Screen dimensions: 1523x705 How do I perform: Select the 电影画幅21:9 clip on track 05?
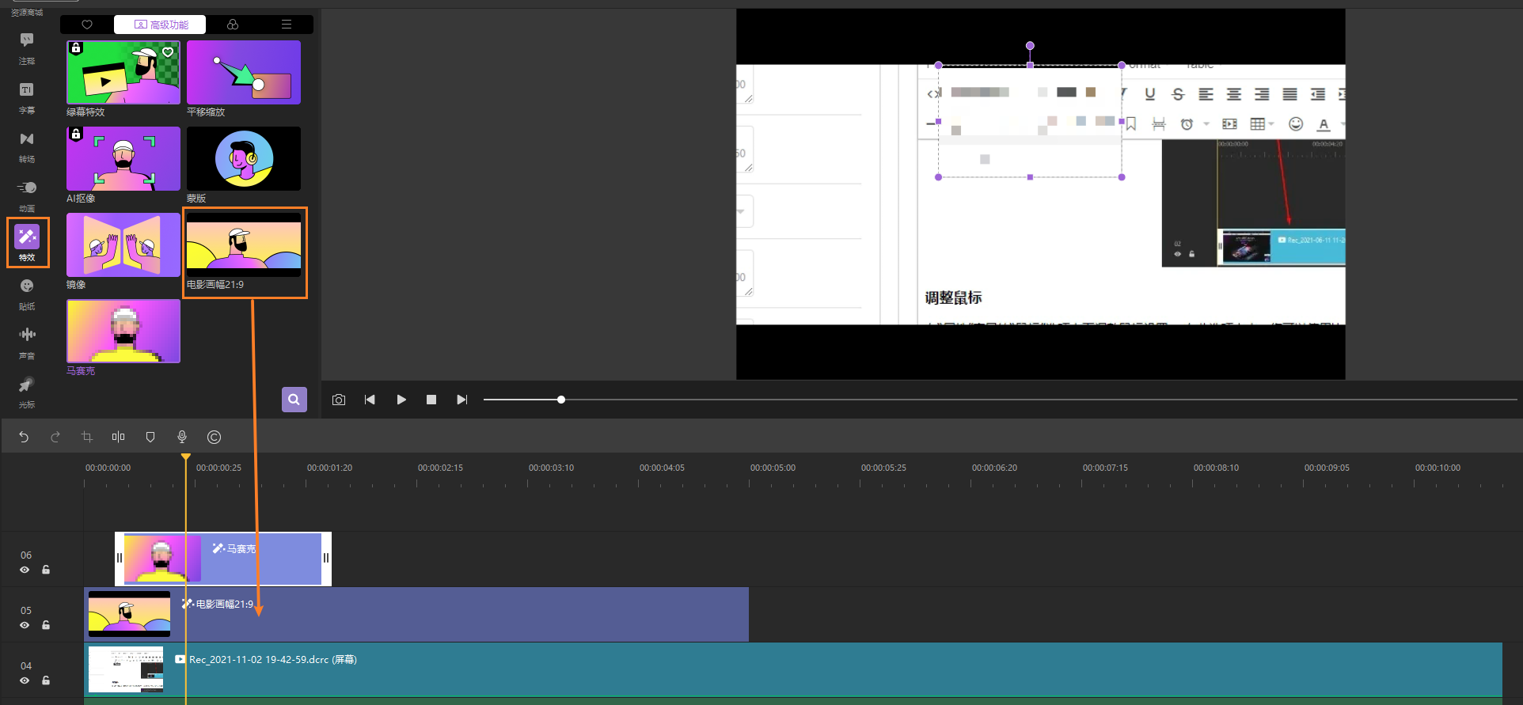(x=416, y=614)
